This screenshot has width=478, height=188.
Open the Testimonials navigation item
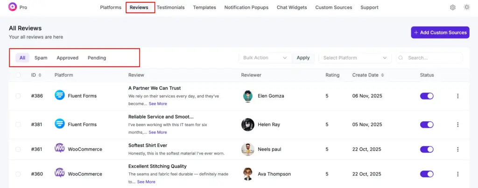click(171, 7)
